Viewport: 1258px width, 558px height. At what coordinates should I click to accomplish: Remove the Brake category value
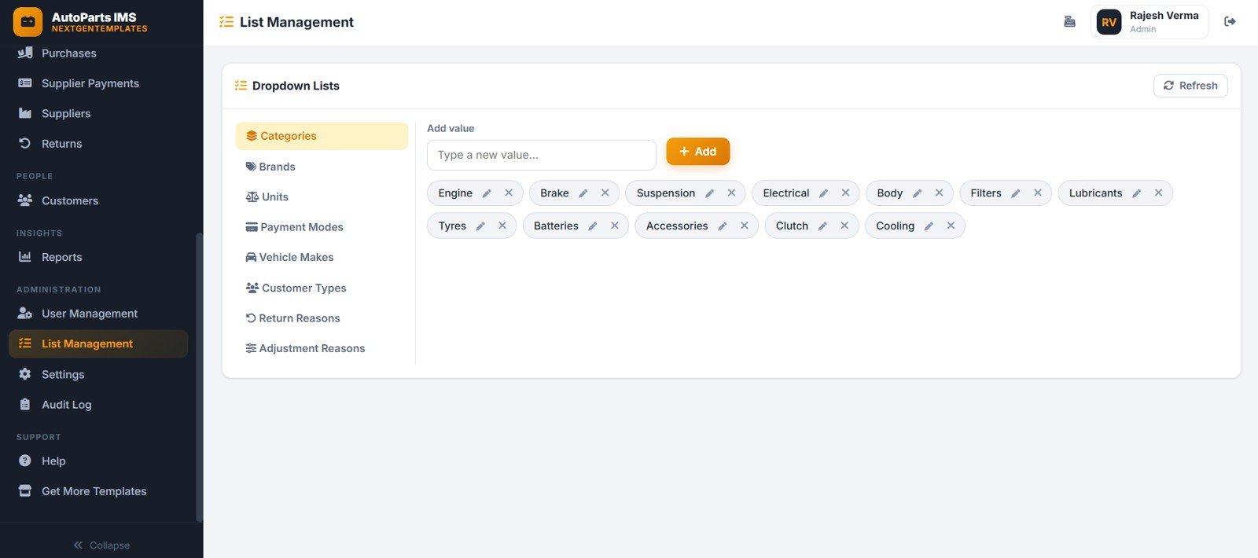click(x=605, y=193)
